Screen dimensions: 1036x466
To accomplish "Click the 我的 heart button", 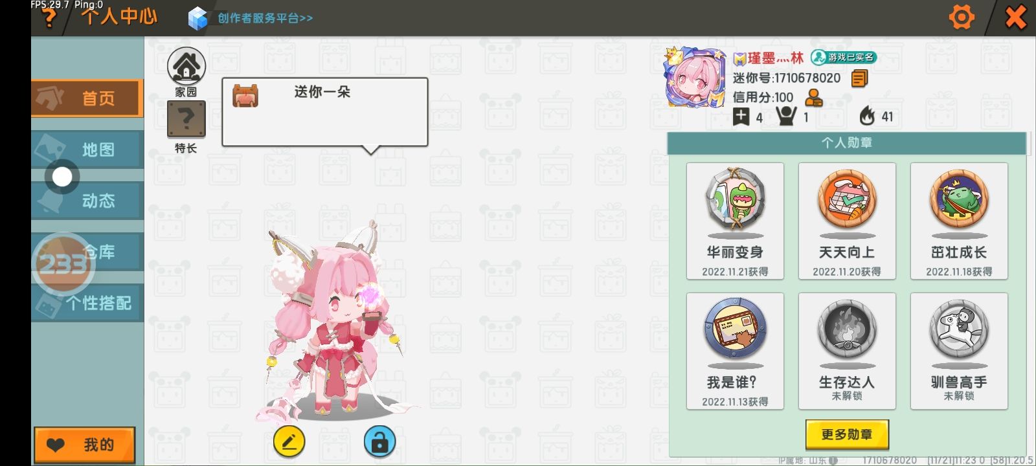I will tap(85, 445).
